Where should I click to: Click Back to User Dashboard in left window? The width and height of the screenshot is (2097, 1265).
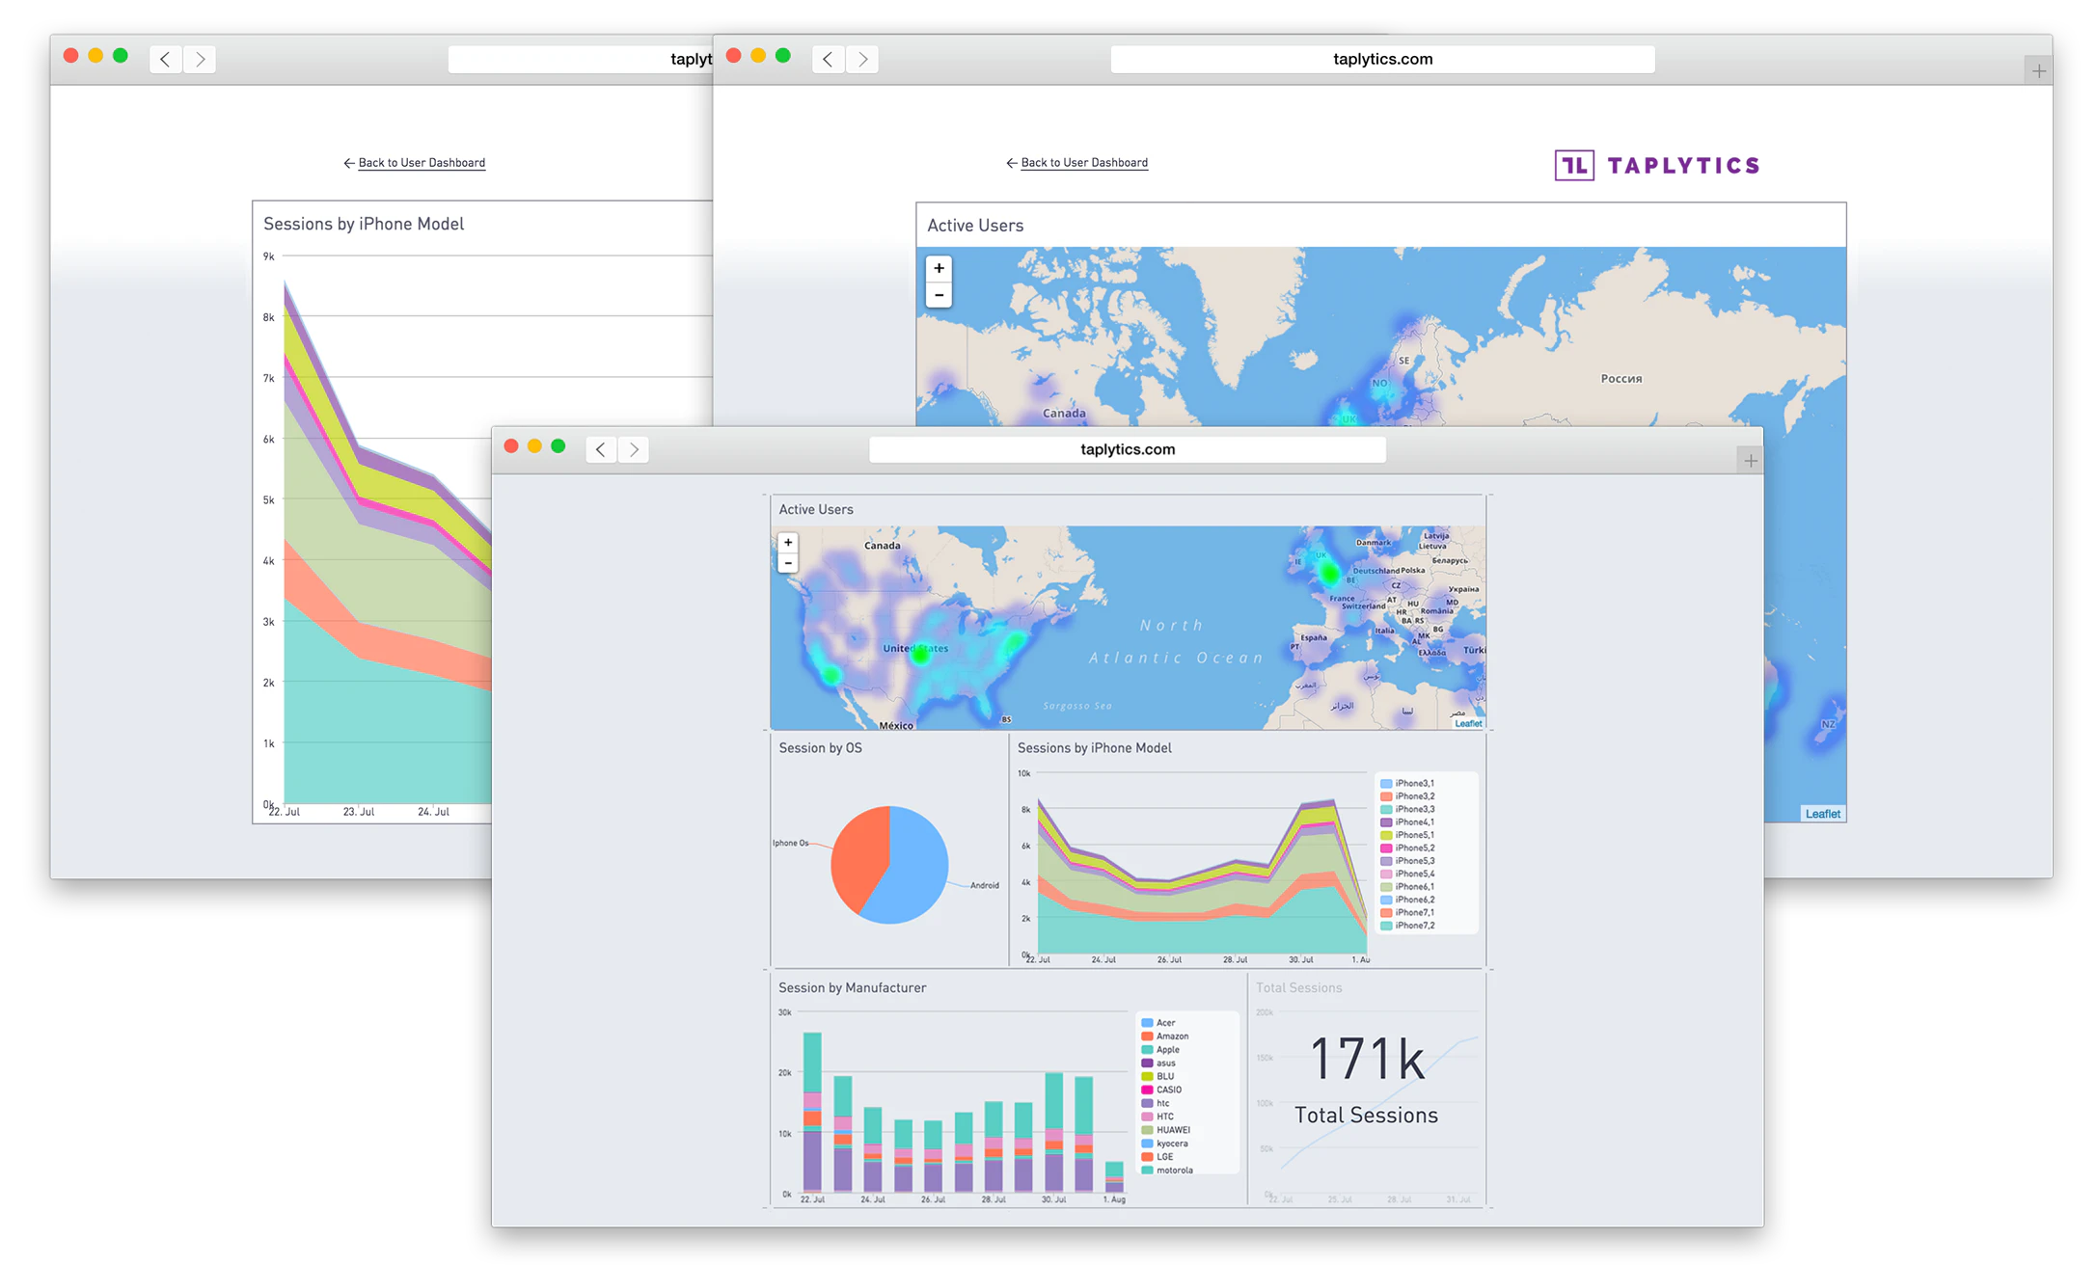pyautogui.click(x=422, y=163)
